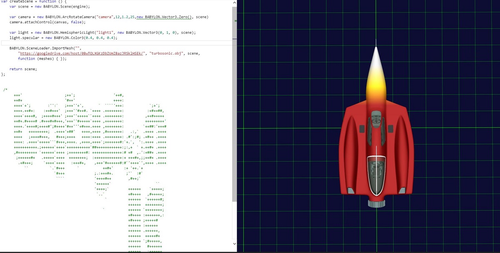Viewport: 500px width, 253px height.
Task: Click the "/*" comment opener in the code
Action: pos(5,89)
